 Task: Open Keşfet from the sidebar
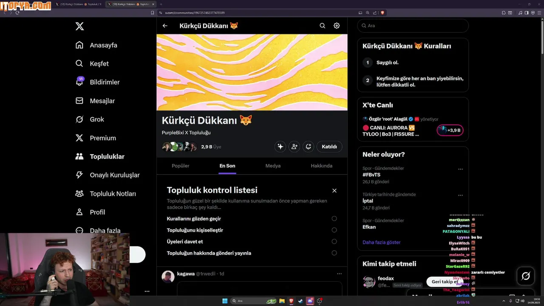pyautogui.click(x=92, y=64)
